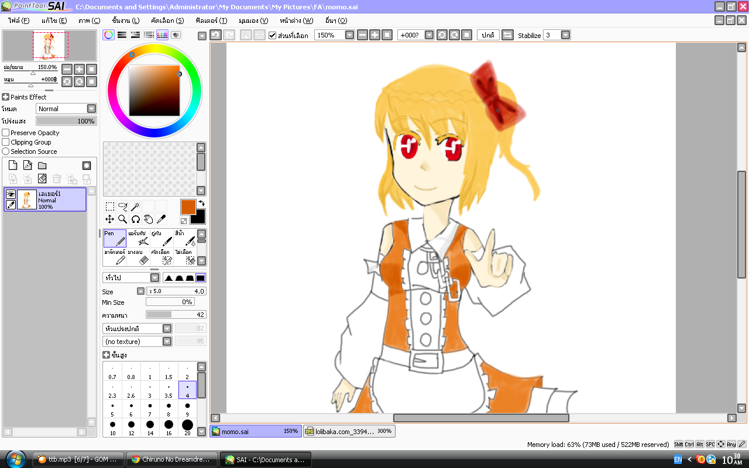Zoom out using navigator minus button
749x468 pixels.
click(67, 69)
